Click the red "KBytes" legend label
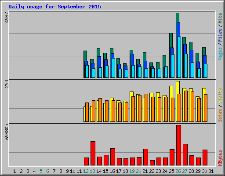This screenshot has width=225, height=176. pos(220,158)
